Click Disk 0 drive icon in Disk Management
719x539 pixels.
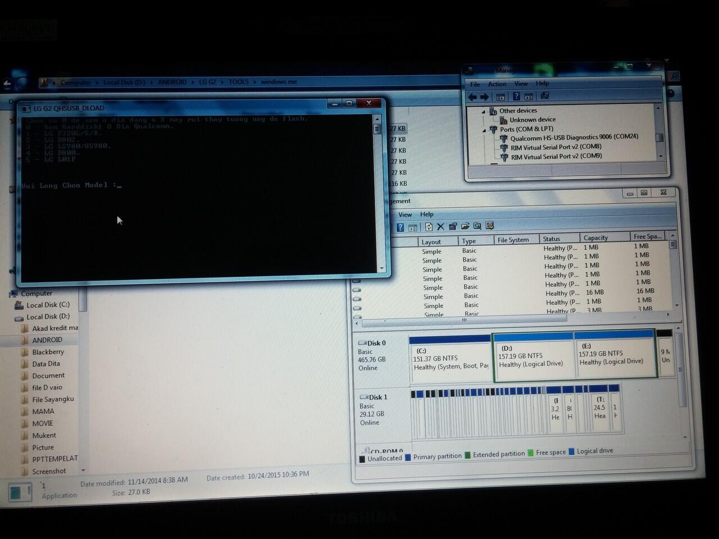(x=362, y=343)
